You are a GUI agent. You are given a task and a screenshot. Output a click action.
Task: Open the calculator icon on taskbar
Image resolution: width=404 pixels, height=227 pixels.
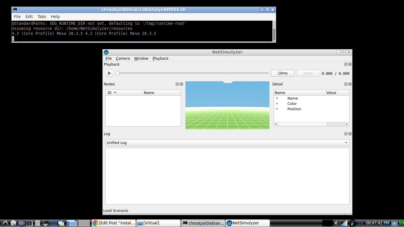[x=54, y=223]
